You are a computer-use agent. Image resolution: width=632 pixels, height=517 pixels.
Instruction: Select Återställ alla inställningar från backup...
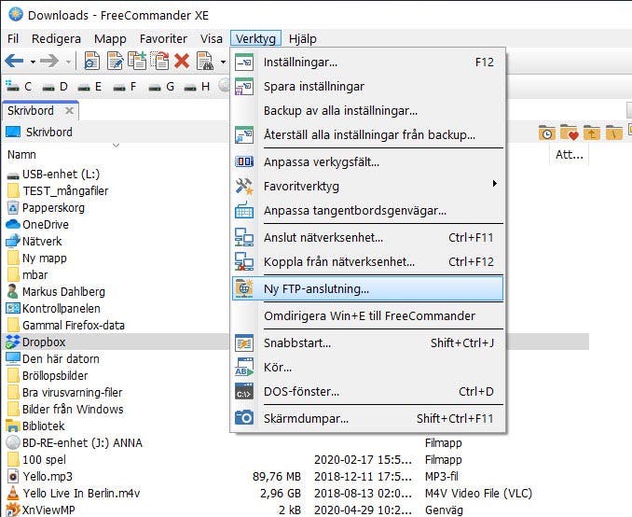(367, 134)
